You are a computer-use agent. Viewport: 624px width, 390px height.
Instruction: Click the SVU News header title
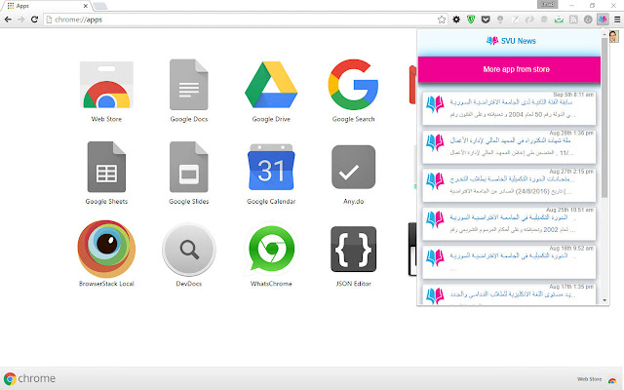(511, 41)
